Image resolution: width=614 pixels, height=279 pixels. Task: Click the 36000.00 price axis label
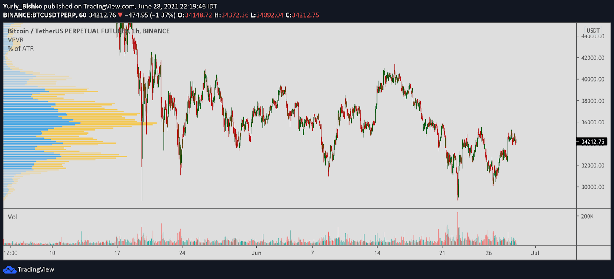pos(593,122)
